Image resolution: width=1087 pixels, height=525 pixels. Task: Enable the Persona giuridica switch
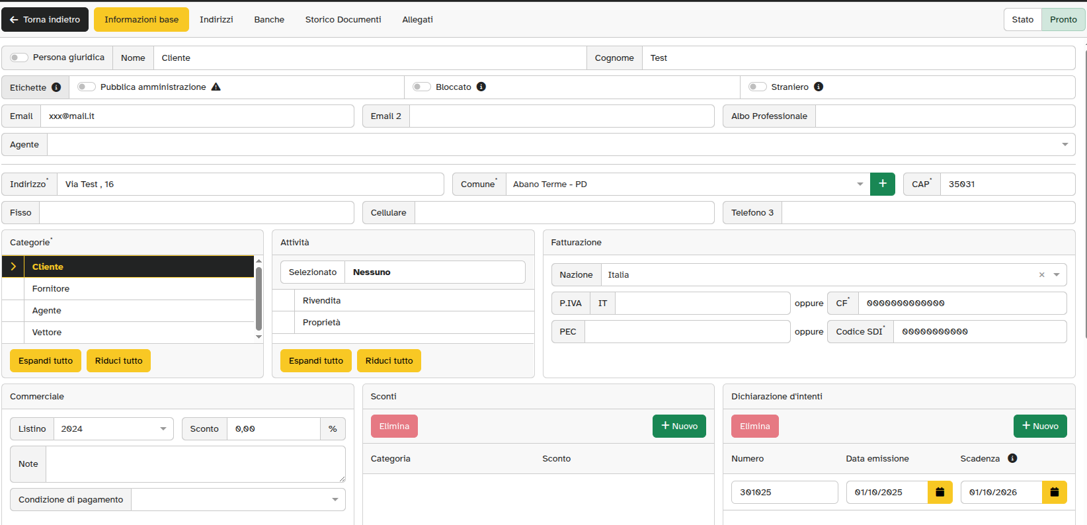19,58
